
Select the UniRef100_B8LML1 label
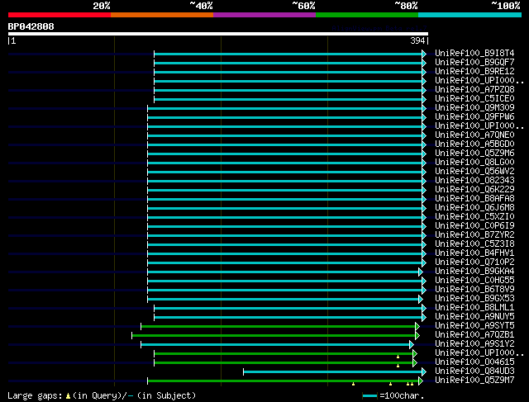coord(474,308)
